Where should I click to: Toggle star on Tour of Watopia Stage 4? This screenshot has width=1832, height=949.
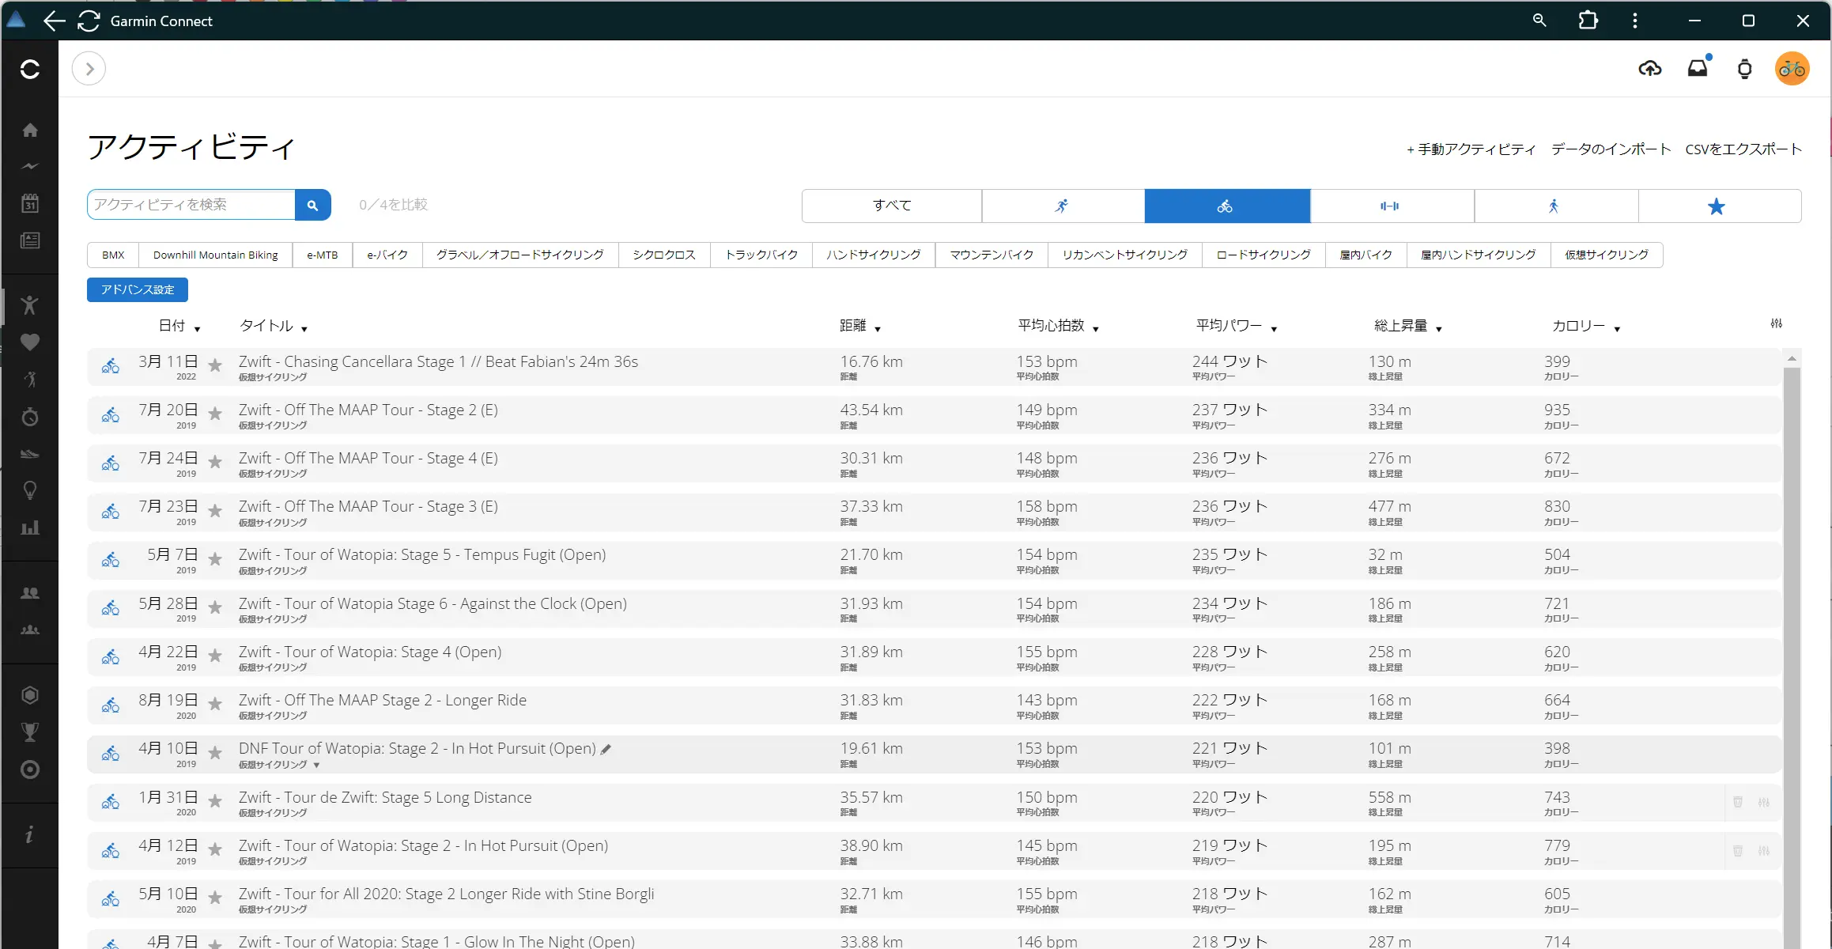pos(215,656)
